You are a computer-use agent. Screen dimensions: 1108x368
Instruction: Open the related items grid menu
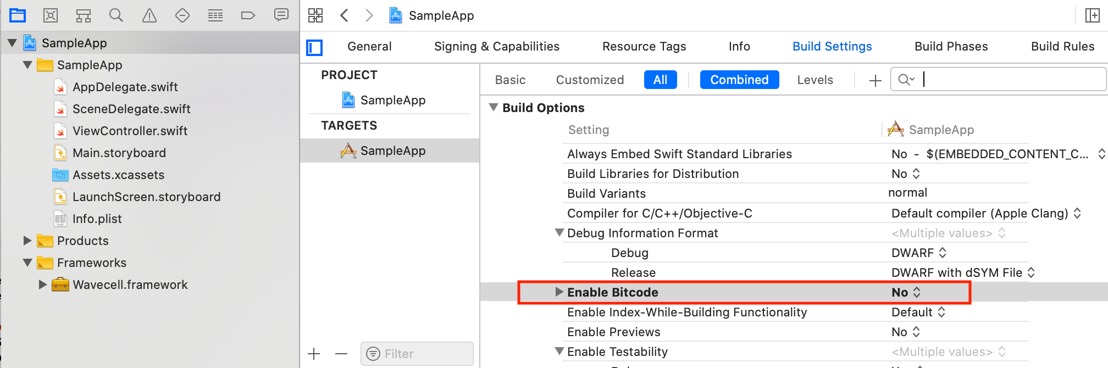pos(315,15)
